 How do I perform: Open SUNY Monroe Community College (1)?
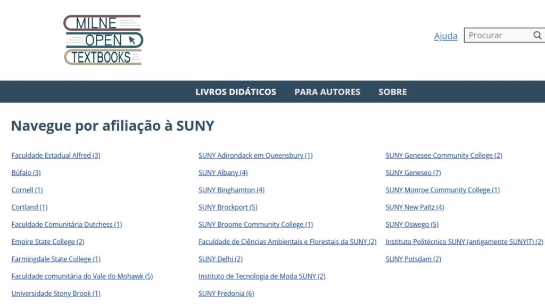click(442, 190)
